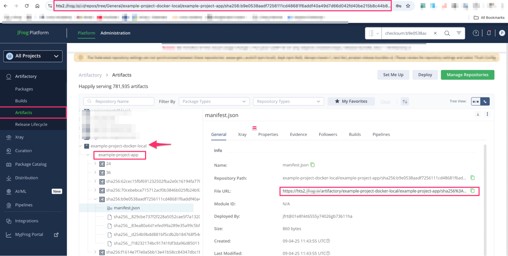Open Package Types filter dropdown

(214, 101)
